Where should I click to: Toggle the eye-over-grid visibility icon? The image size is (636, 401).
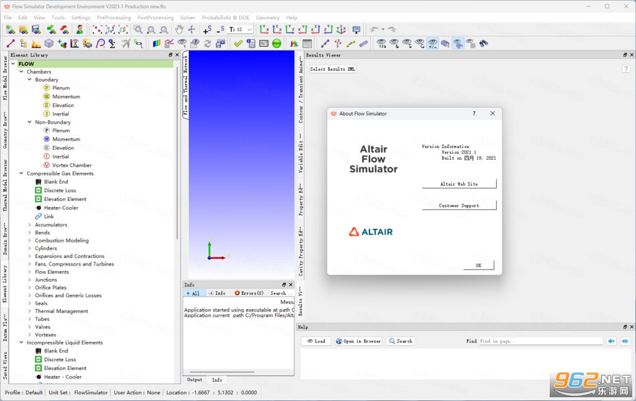471,44
